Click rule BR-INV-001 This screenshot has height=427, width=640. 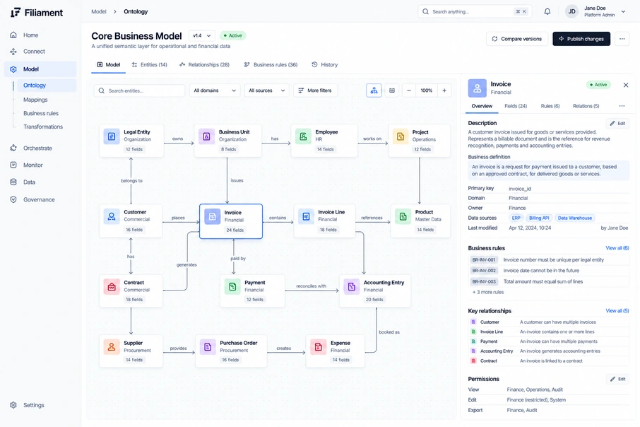(548, 260)
